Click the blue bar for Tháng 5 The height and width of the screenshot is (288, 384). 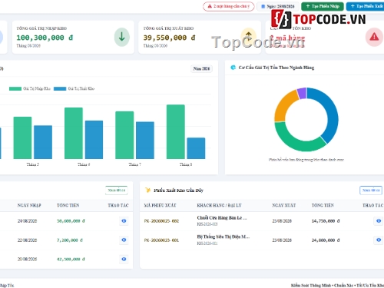click(43, 142)
